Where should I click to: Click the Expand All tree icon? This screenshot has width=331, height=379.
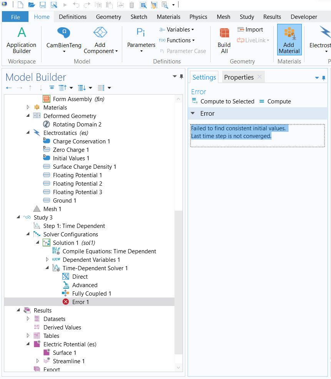click(x=82, y=88)
